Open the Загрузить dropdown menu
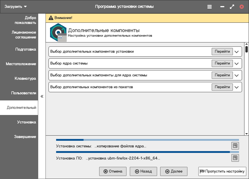 point(15,6)
